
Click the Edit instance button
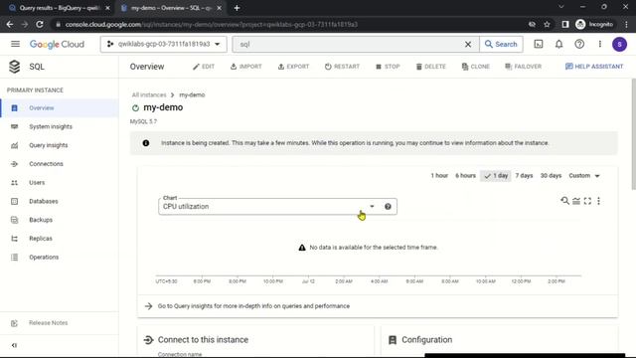point(204,67)
